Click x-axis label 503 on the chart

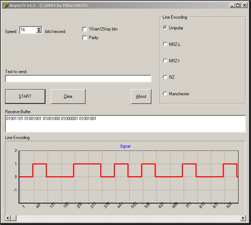(134, 205)
